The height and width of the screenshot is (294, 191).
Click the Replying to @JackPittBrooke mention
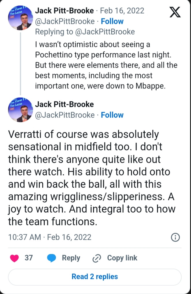point(85,32)
